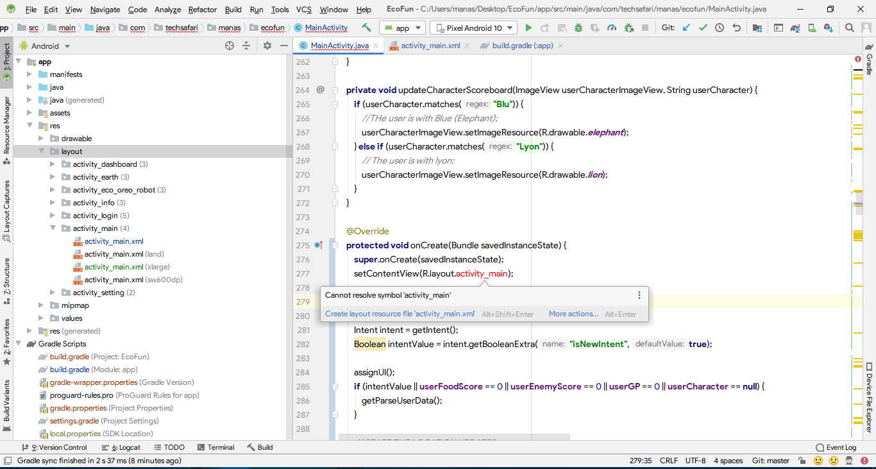Open the Refactor menu

click(202, 10)
